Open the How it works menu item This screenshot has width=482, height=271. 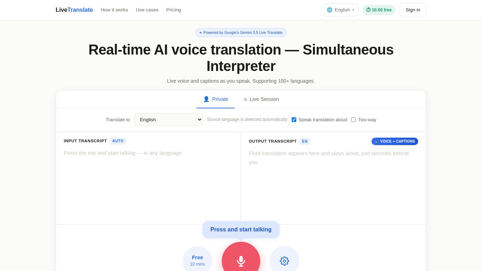(114, 10)
